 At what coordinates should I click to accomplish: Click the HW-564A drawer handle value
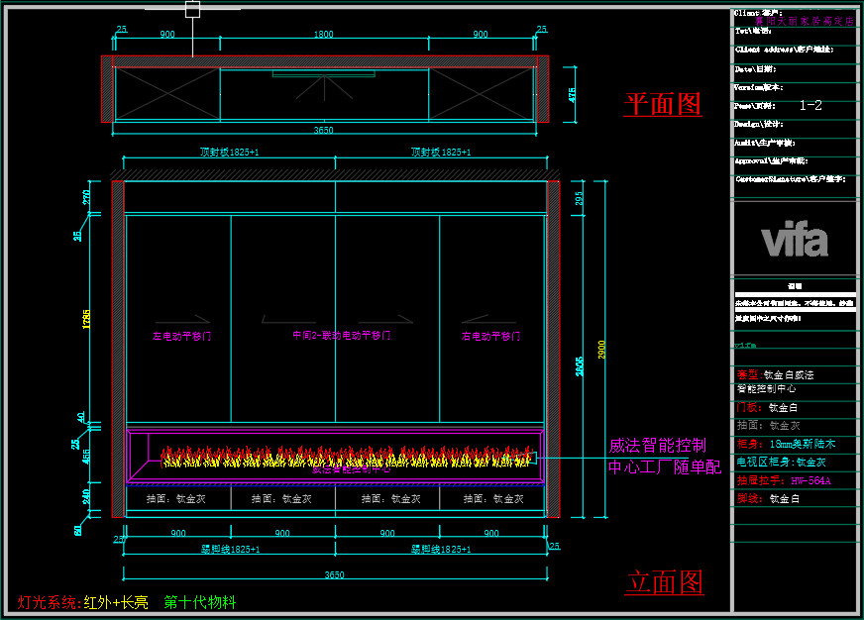810,480
